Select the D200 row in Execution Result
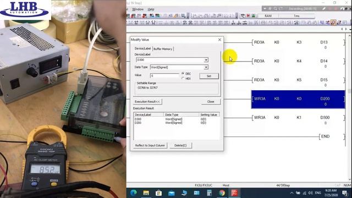 pos(177,123)
